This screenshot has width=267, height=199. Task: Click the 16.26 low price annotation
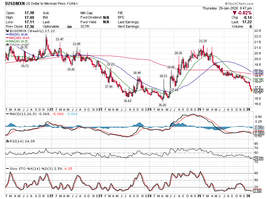coord(162,104)
